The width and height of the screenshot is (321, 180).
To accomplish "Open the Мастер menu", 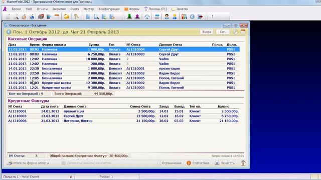I will click(89, 9).
